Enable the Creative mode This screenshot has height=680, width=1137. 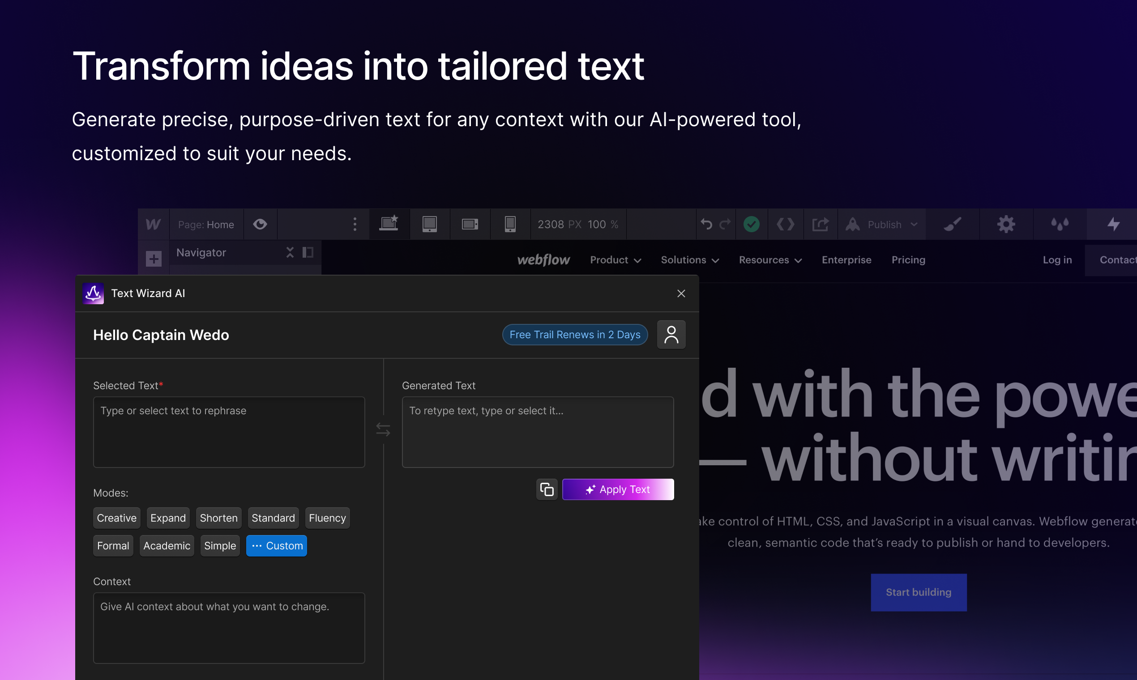point(116,518)
